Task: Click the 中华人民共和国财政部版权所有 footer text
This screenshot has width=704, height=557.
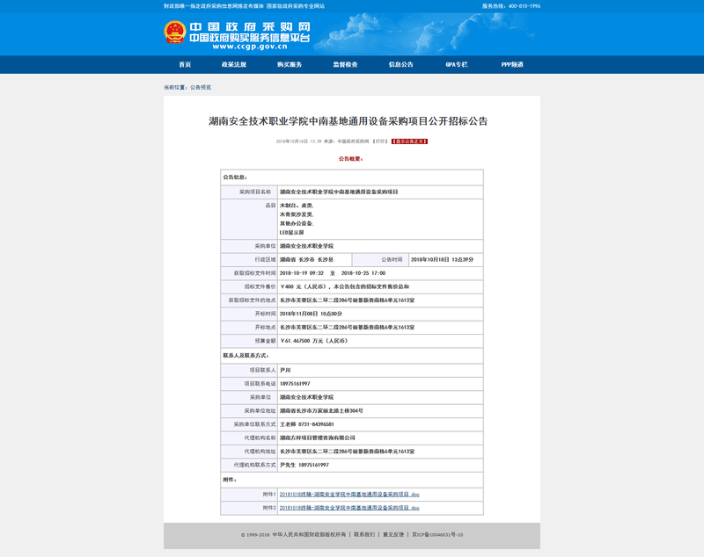Action: [x=309, y=534]
